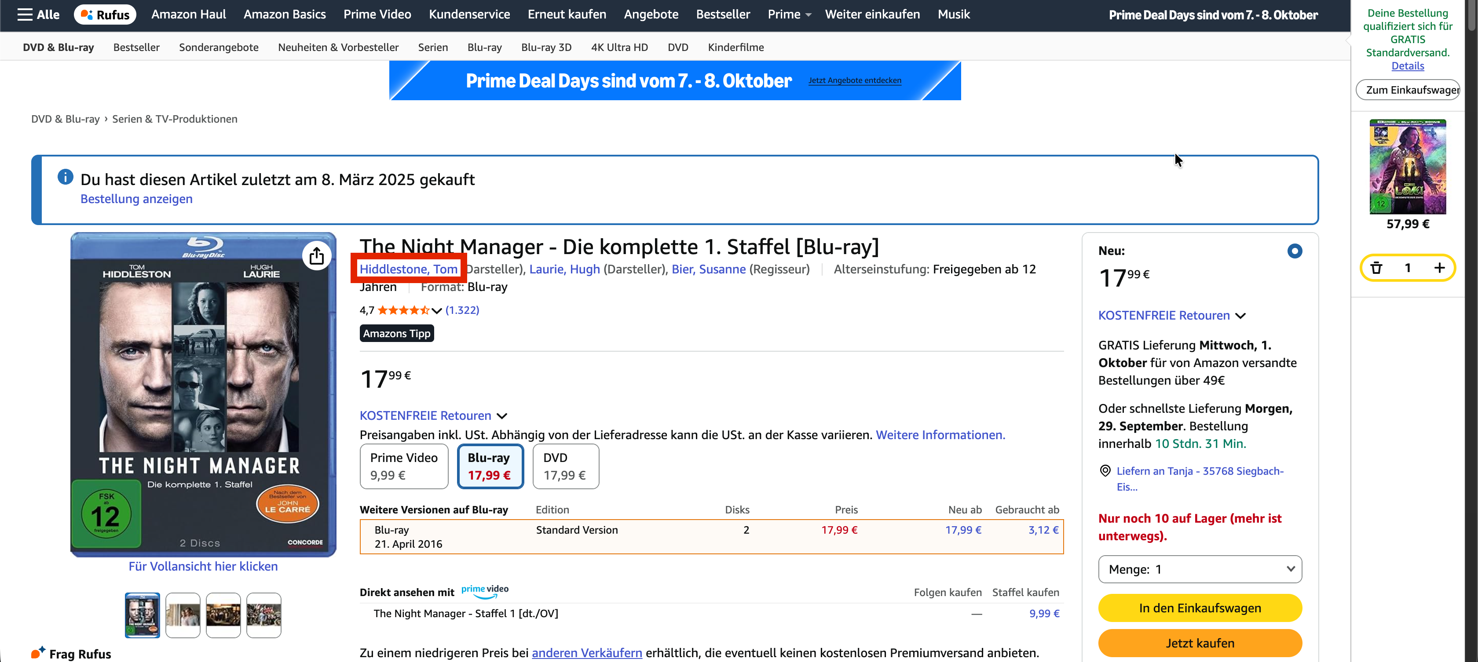This screenshot has height=662, width=1478.
Task: Select the DVD format option
Action: coord(565,466)
